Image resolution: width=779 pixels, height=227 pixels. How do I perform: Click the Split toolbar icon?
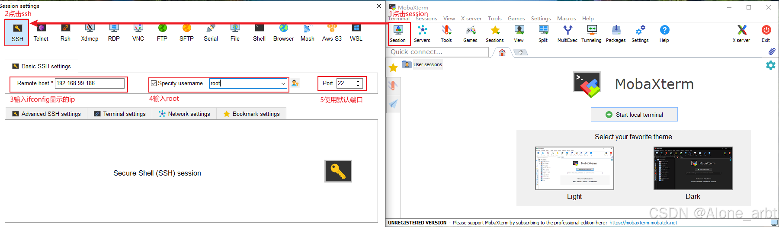point(543,34)
